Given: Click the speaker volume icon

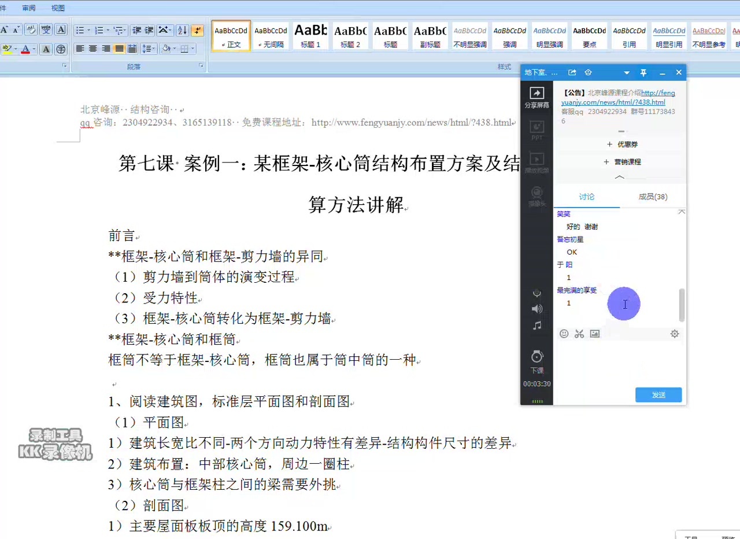Looking at the screenshot, I should pyautogui.click(x=537, y=309).
